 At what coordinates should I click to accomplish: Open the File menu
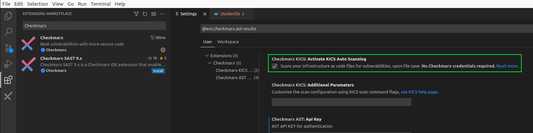6,4
